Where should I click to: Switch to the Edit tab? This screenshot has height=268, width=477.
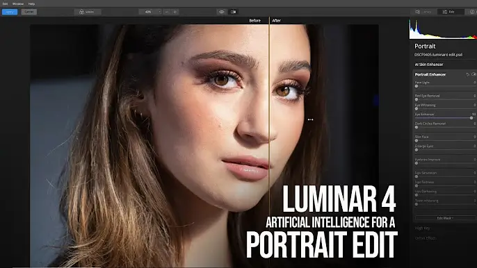(x=451, y=12)
